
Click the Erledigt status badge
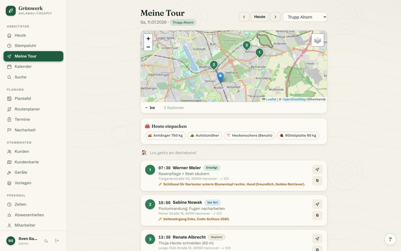click(212, 168)
